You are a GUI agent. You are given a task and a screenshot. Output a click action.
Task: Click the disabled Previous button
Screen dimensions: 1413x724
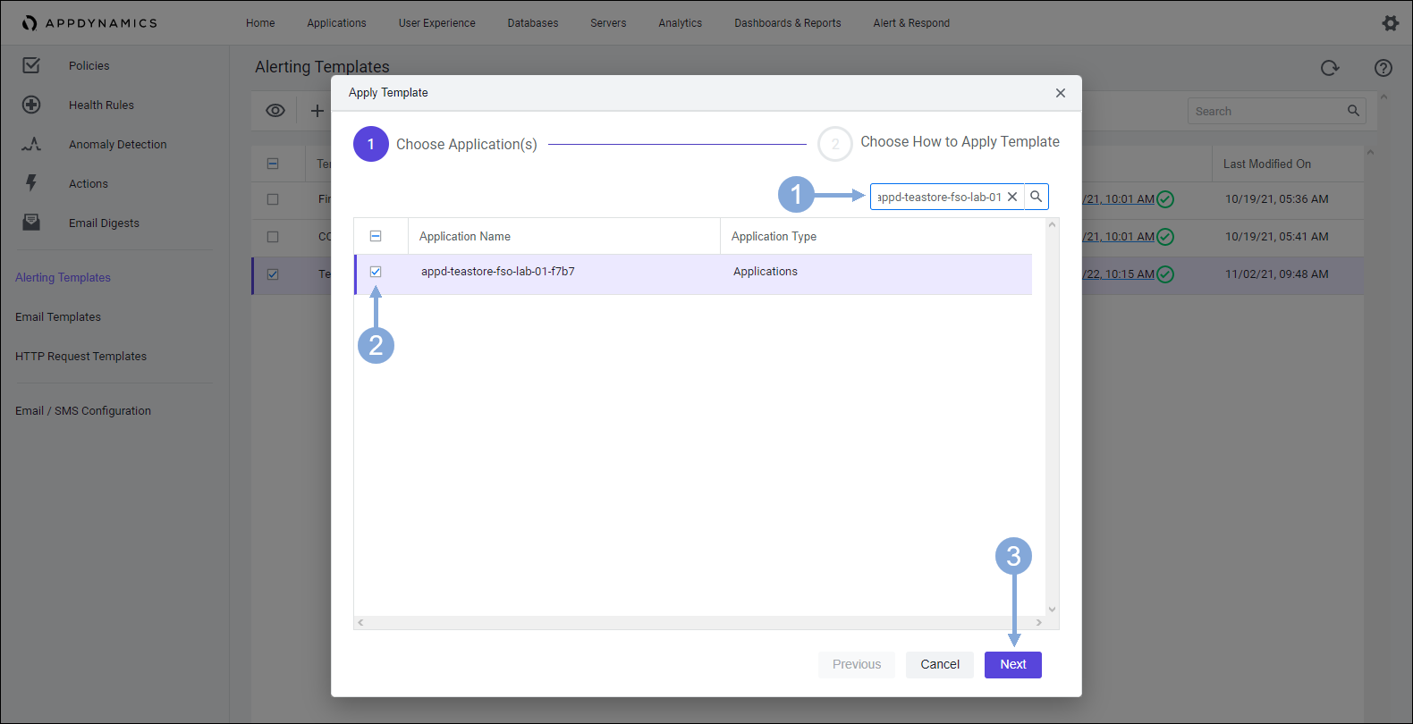(857, 664)
